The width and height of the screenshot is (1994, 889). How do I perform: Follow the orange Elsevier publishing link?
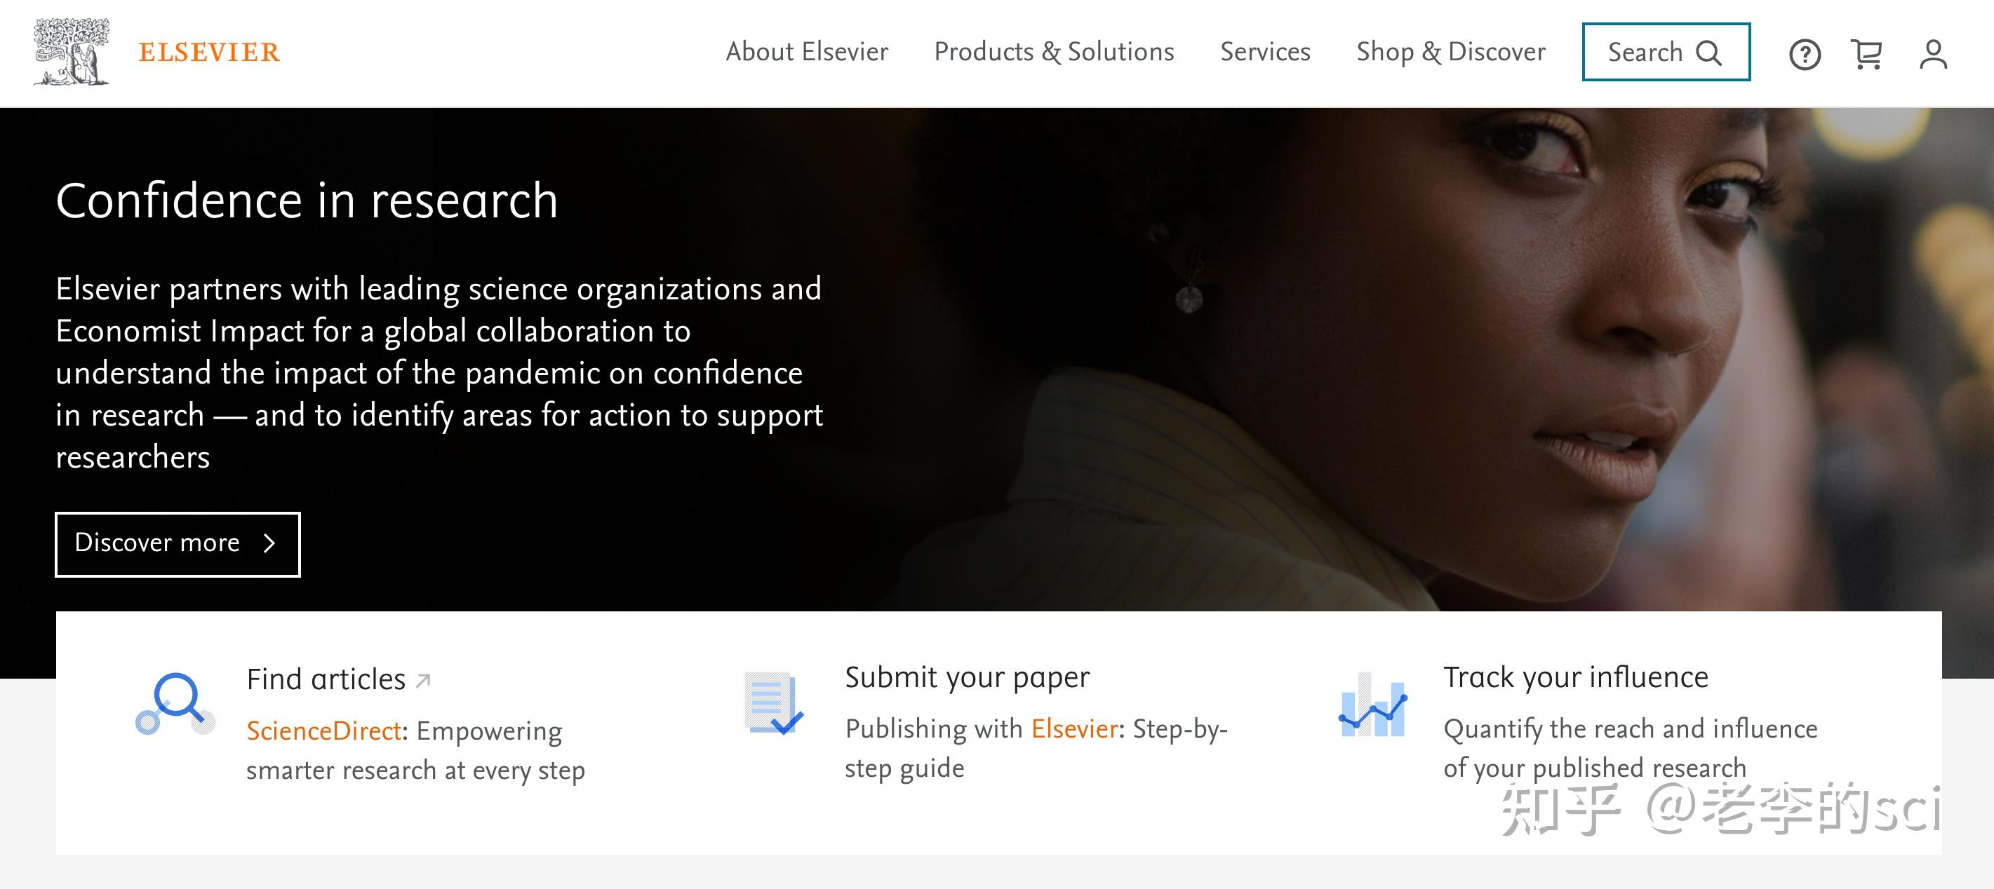click(x=1074, y=729)
